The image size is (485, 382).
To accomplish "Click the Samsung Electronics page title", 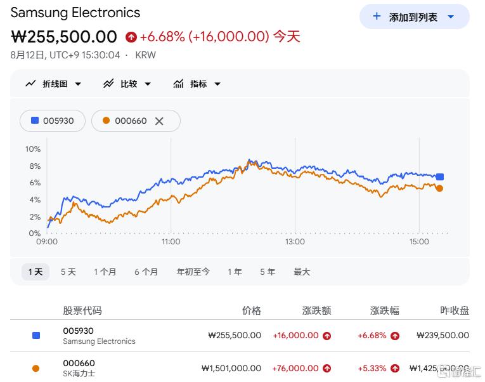I will click(75, 13).
